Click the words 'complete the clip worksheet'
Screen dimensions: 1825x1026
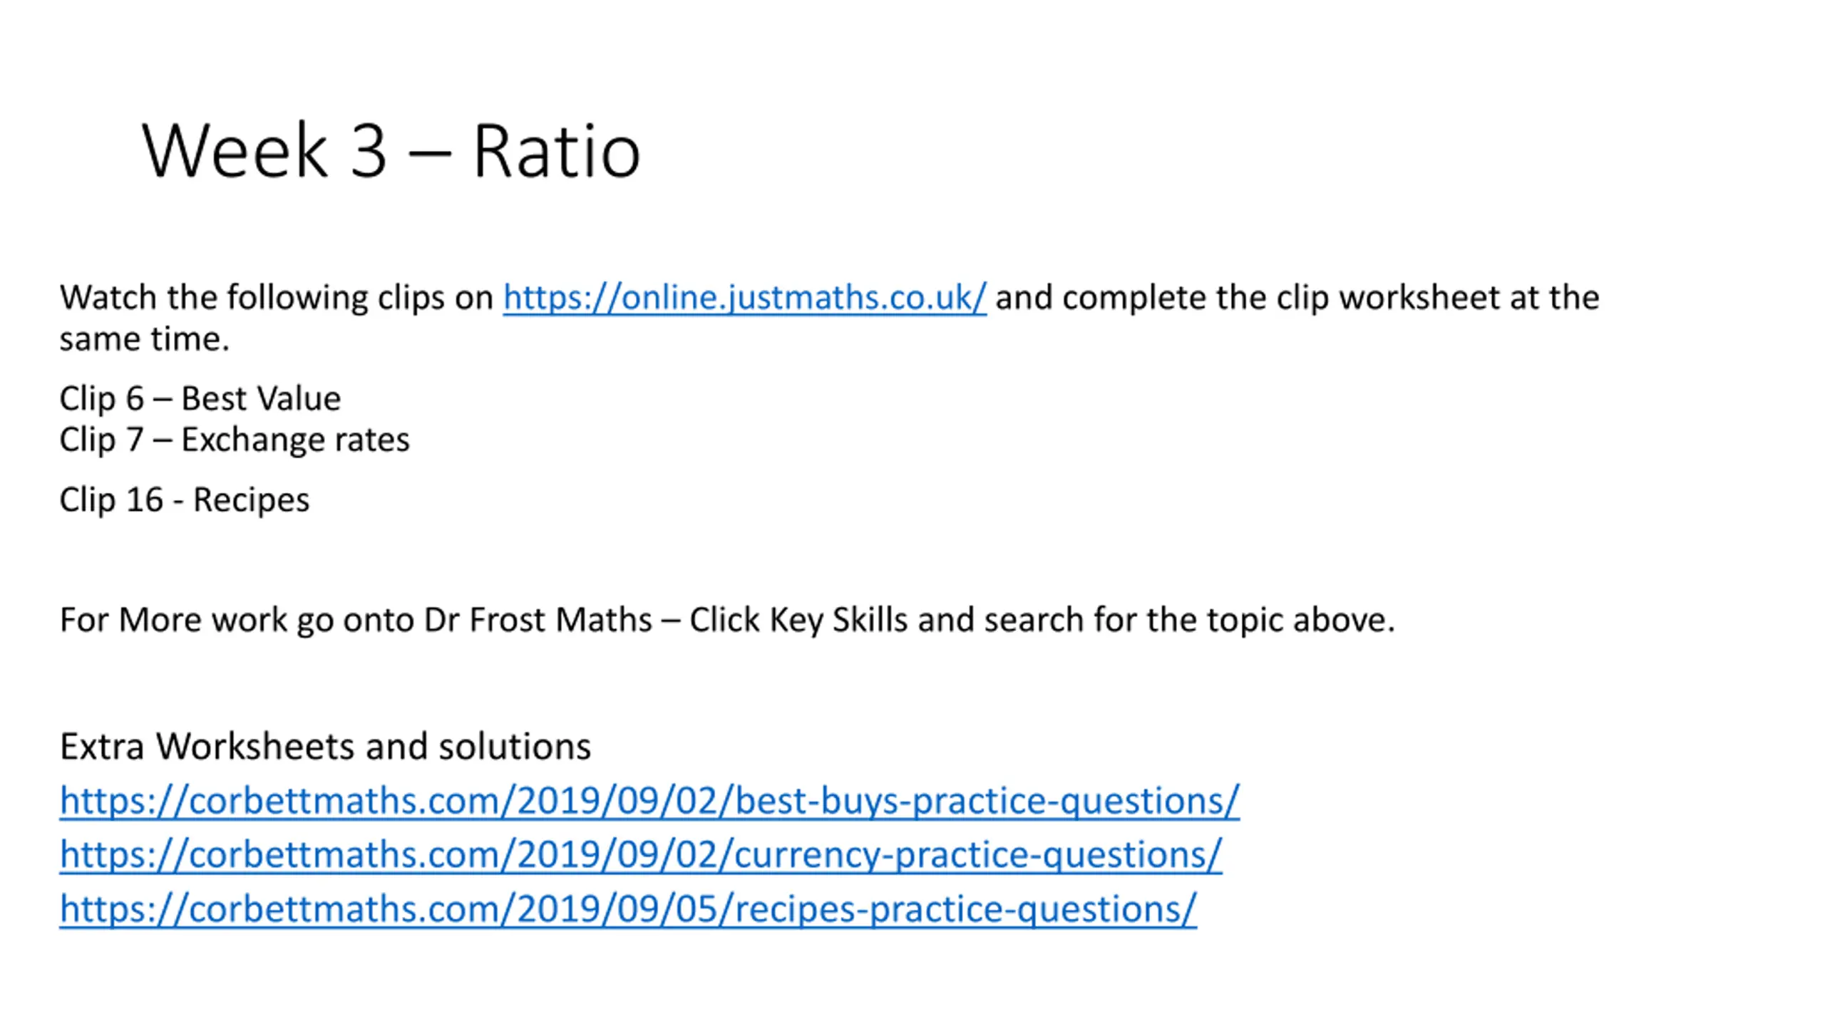tap(1281, 298)
